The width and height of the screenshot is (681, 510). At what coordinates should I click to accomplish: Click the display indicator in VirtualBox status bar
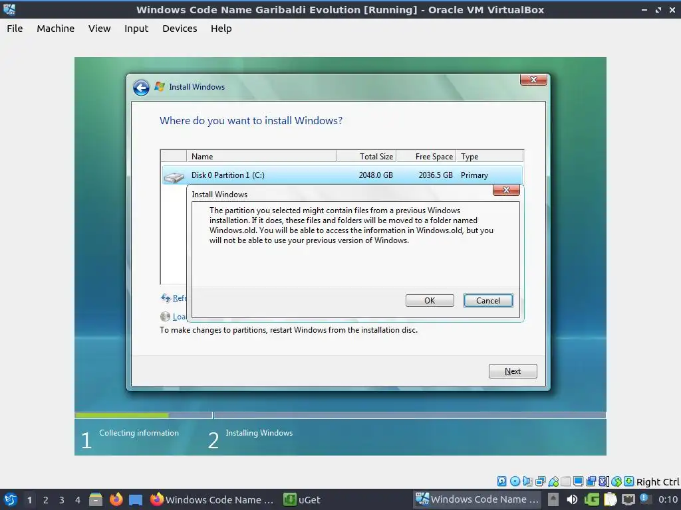[x=579, y=481]
